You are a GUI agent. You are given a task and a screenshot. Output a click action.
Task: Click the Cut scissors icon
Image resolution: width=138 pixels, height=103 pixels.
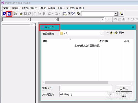(x=35, y=14)
